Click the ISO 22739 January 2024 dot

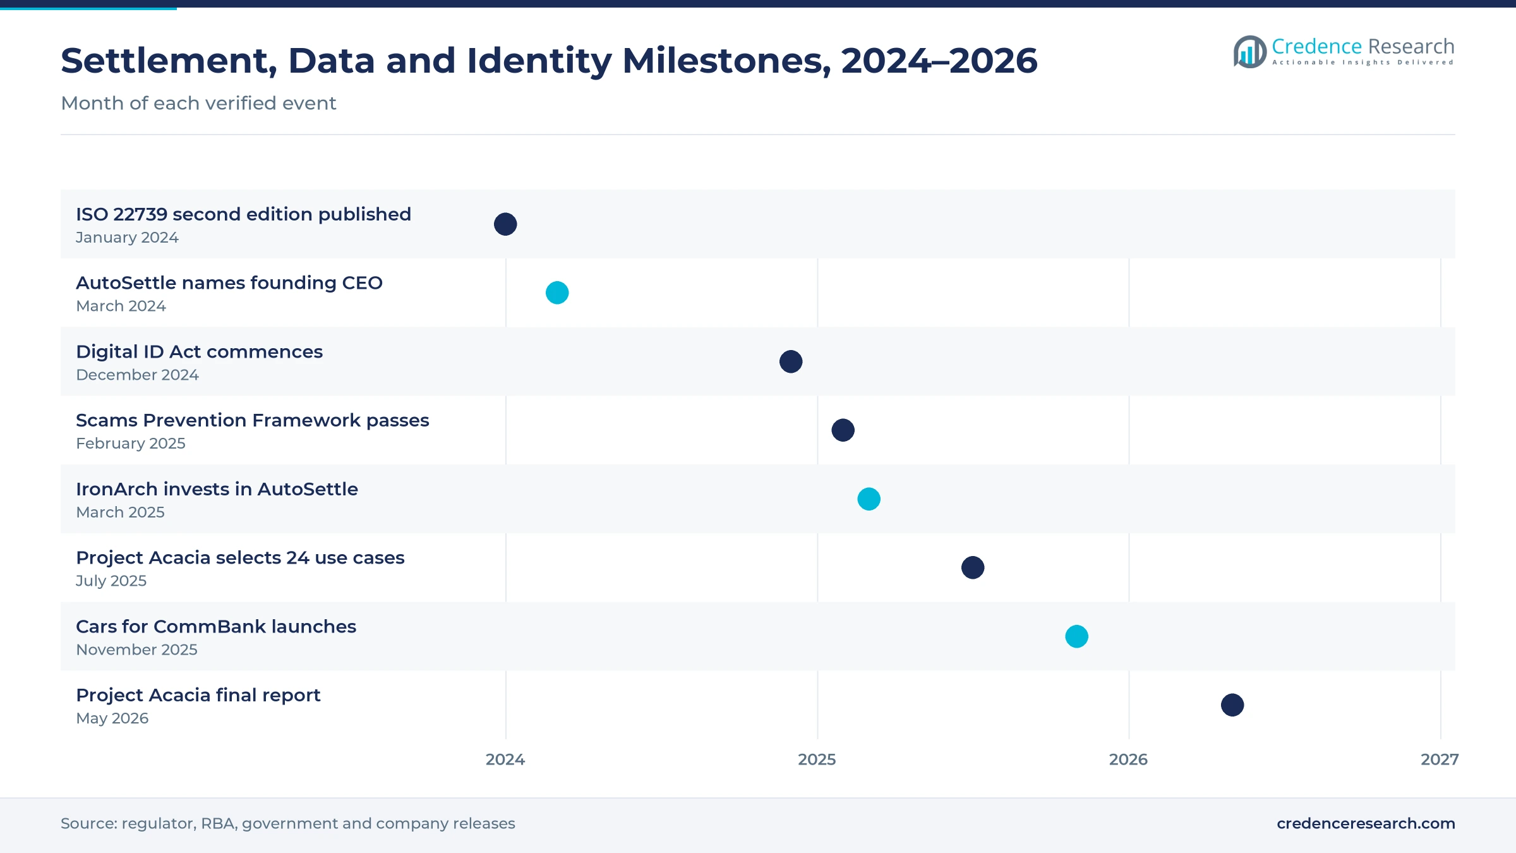click(x=505, y=224)
